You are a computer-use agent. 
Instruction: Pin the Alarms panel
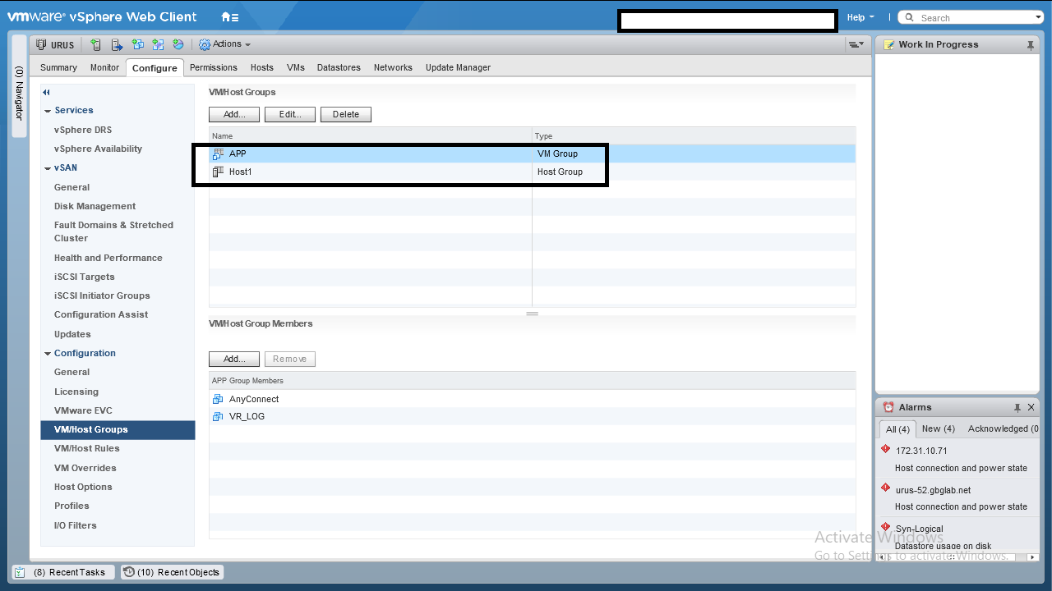point(1017,407)
